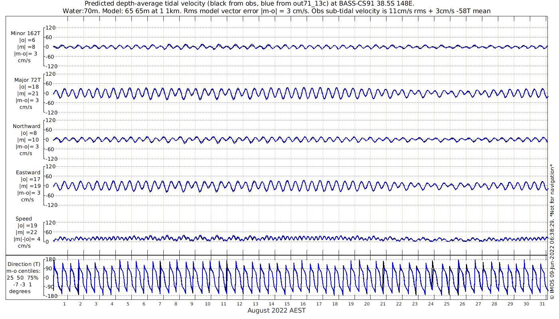Click the 'Minor 162T' panel label
The image size is (559, 319).
(25, 33)
